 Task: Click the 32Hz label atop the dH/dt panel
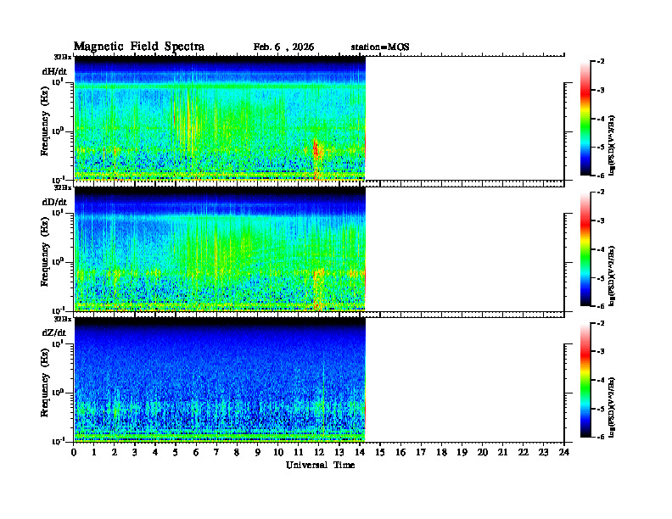coord(63,57)
